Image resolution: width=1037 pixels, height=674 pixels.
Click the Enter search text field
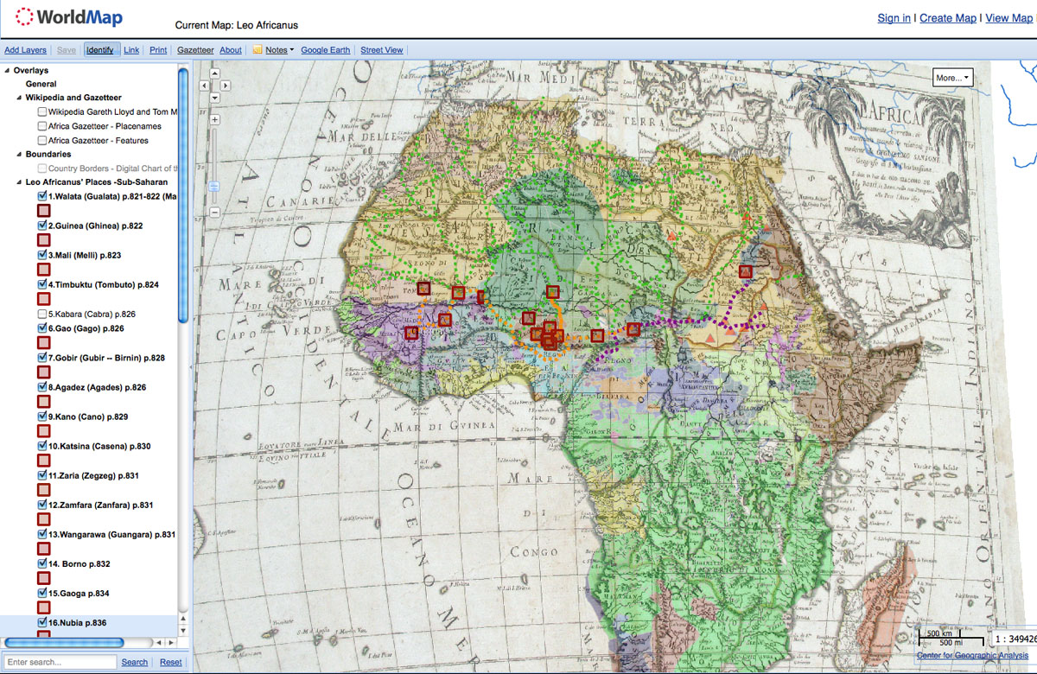pos(60,662)
